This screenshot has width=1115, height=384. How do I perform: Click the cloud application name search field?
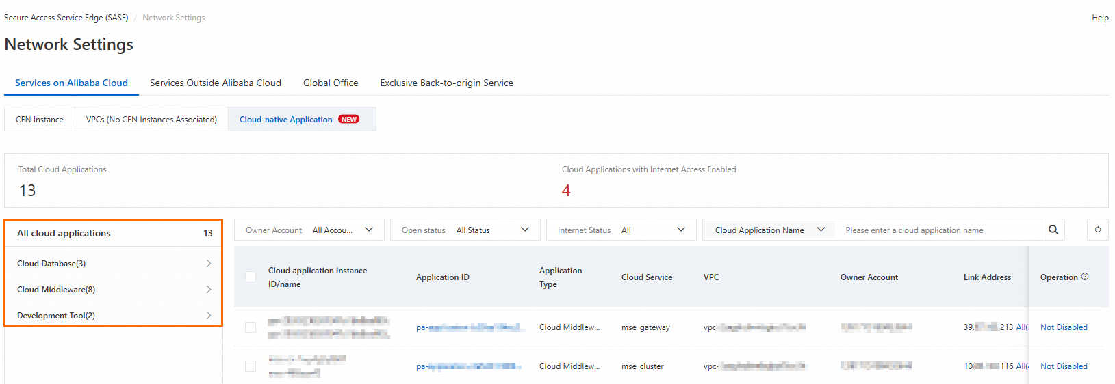pos(938,230)
